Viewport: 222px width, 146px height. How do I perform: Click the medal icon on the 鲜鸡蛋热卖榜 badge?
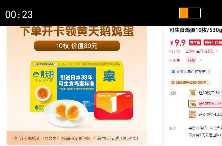coord(173,83)
